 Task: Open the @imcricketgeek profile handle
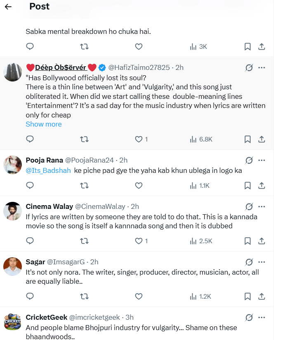[x=94, y=318]
